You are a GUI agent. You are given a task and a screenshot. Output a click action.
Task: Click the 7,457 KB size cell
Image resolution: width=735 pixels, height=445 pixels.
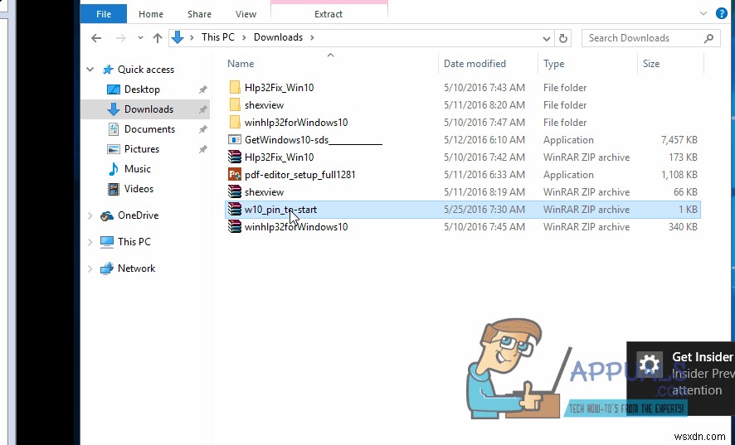[679, 139]
